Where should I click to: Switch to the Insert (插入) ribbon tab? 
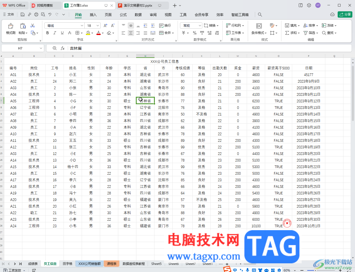[93, 15]
